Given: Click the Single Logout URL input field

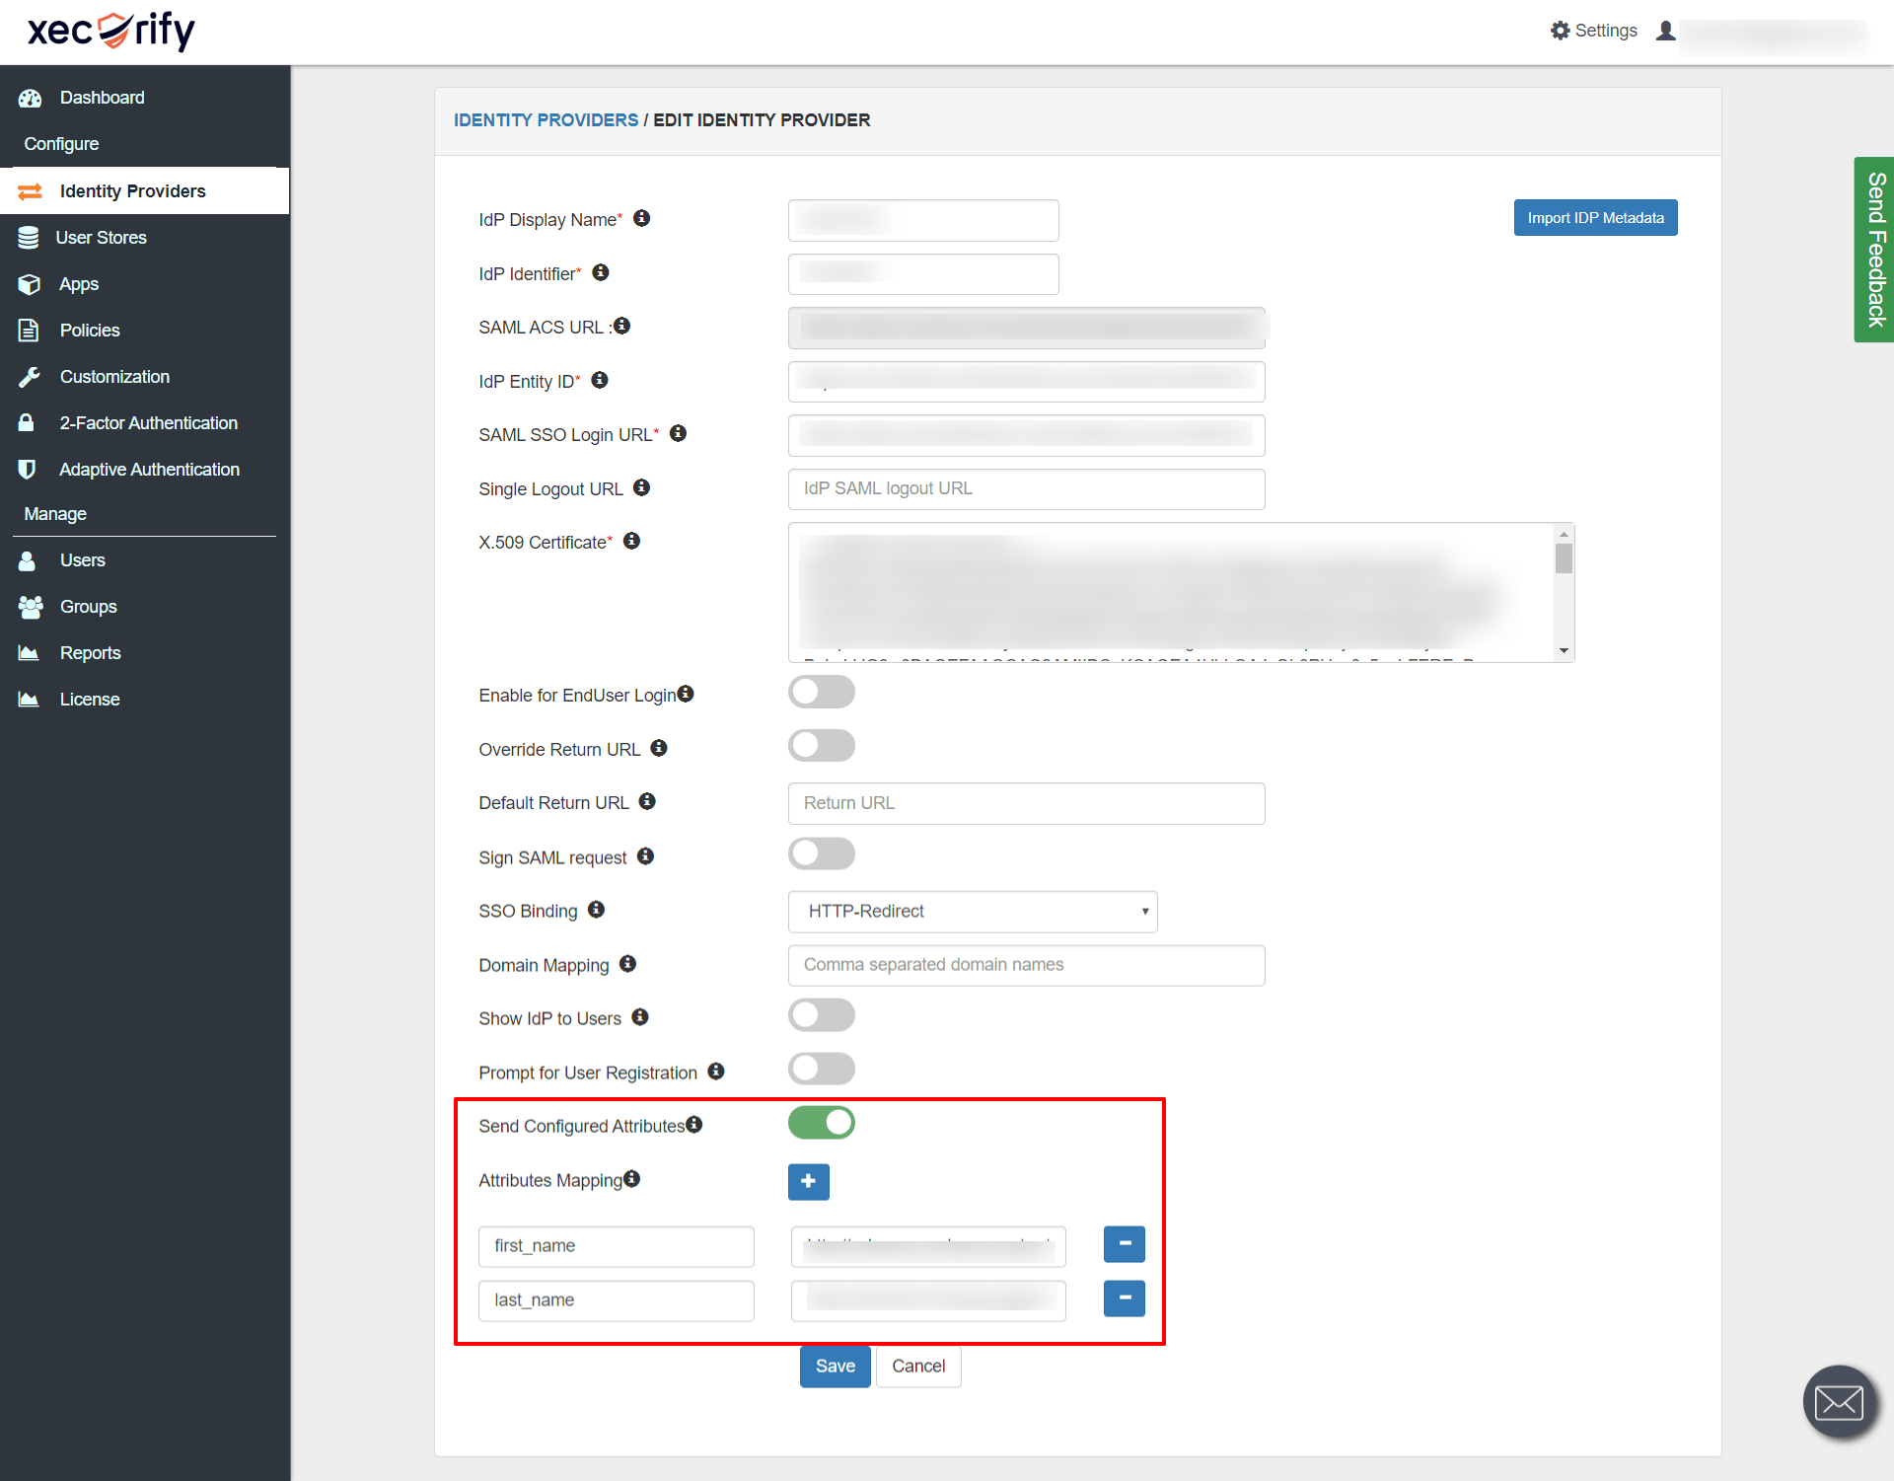Looking at the screenshot, I should (1026, 488).
